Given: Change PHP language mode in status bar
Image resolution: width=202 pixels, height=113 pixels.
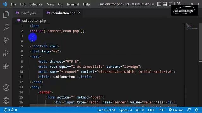Looking at the screenshot, I should point(162,110).
